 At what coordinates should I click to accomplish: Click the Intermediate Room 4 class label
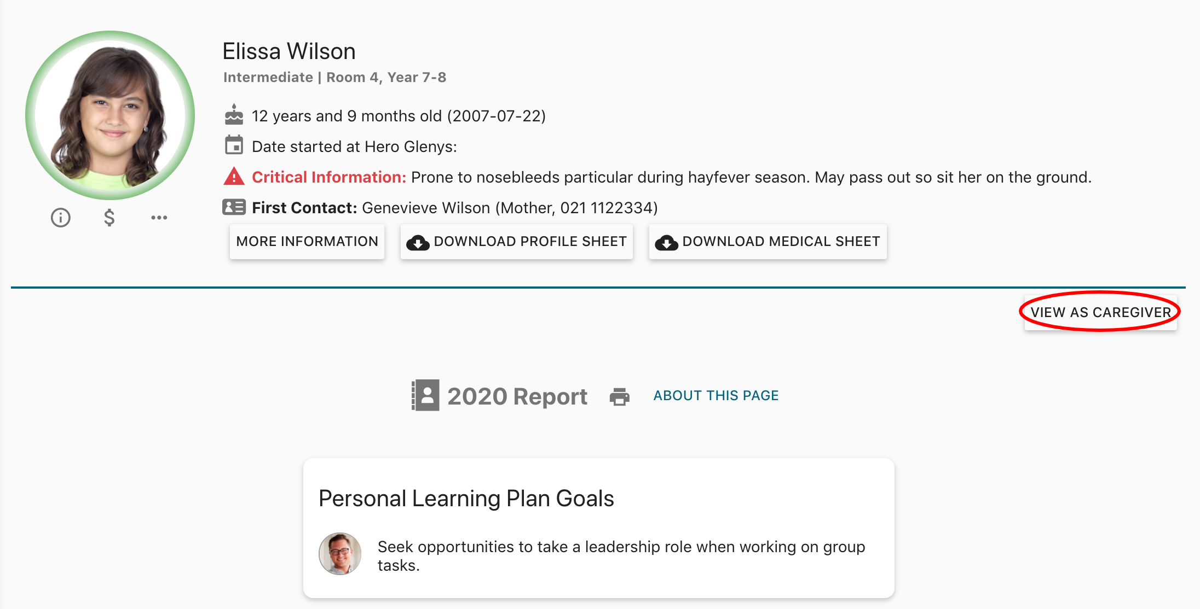[x=334, y=77]
